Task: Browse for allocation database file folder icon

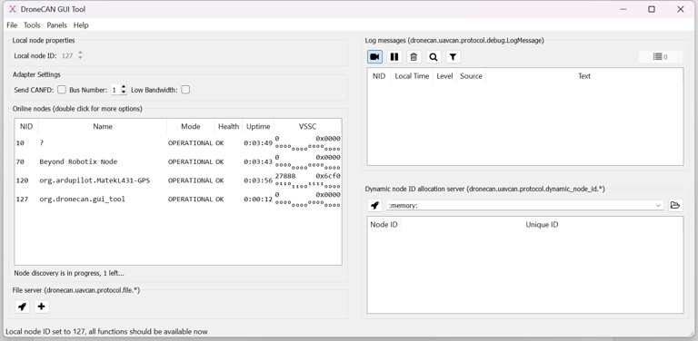Action: pos(675,205)
